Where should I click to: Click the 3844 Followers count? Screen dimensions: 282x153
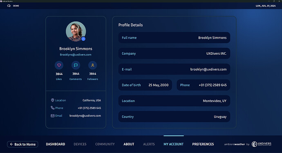[x=93, y=74]
